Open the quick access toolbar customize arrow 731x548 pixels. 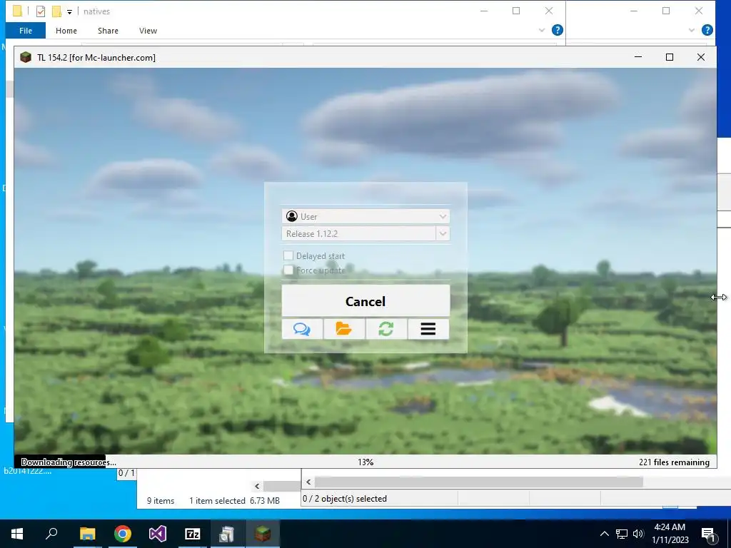pos(69,11)
